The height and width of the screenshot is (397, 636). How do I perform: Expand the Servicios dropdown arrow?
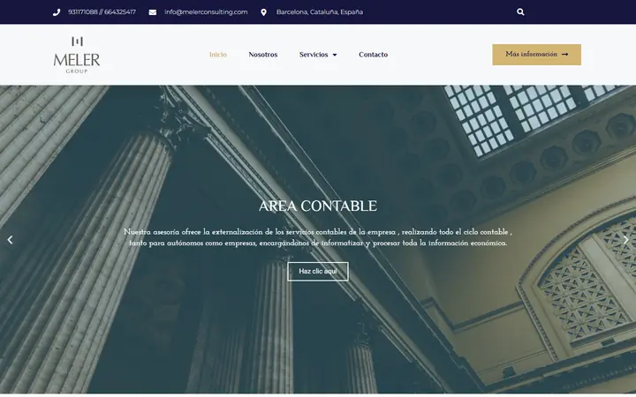(x=335, y=55)
